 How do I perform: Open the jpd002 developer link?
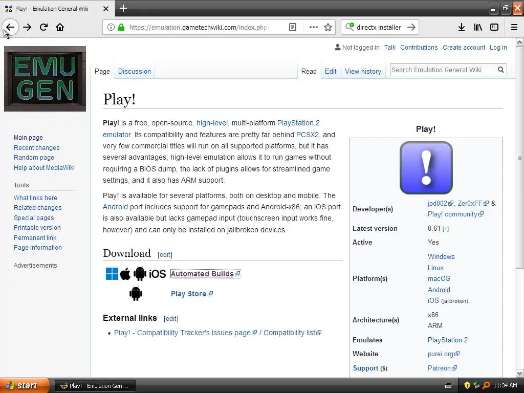(441, 203)
